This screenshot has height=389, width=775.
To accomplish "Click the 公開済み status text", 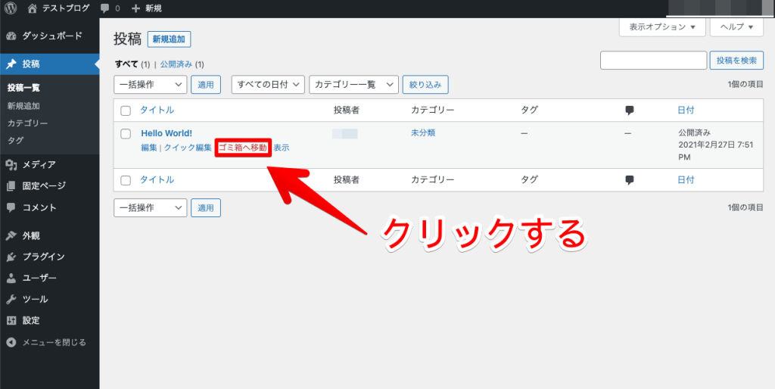I will [694, 133].
